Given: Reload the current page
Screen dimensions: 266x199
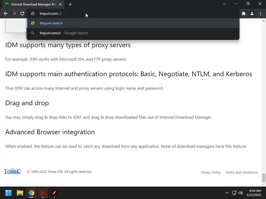Looking at the screenshot, I should tap(22, 13).
